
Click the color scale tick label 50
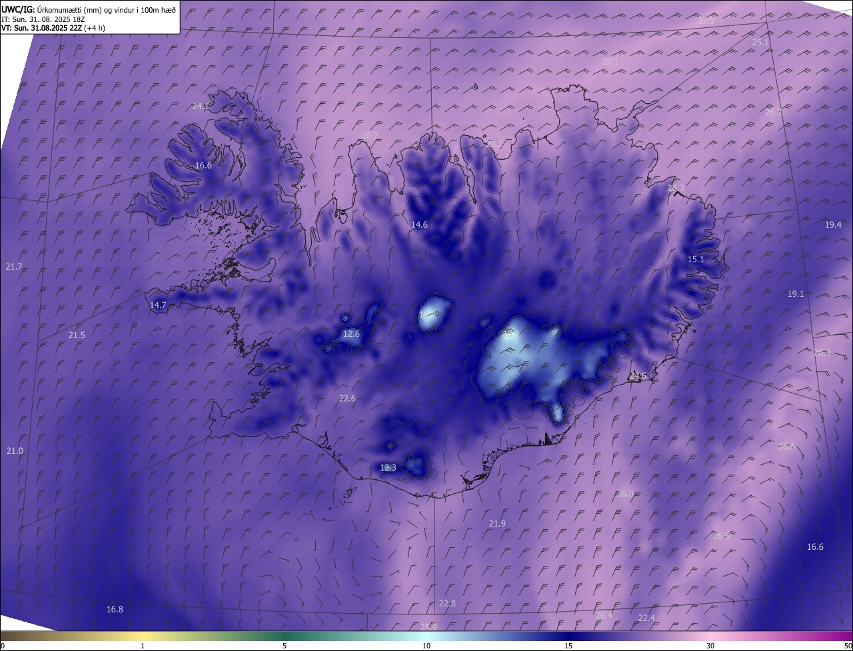pyautogui.click(x=848, y=646)
